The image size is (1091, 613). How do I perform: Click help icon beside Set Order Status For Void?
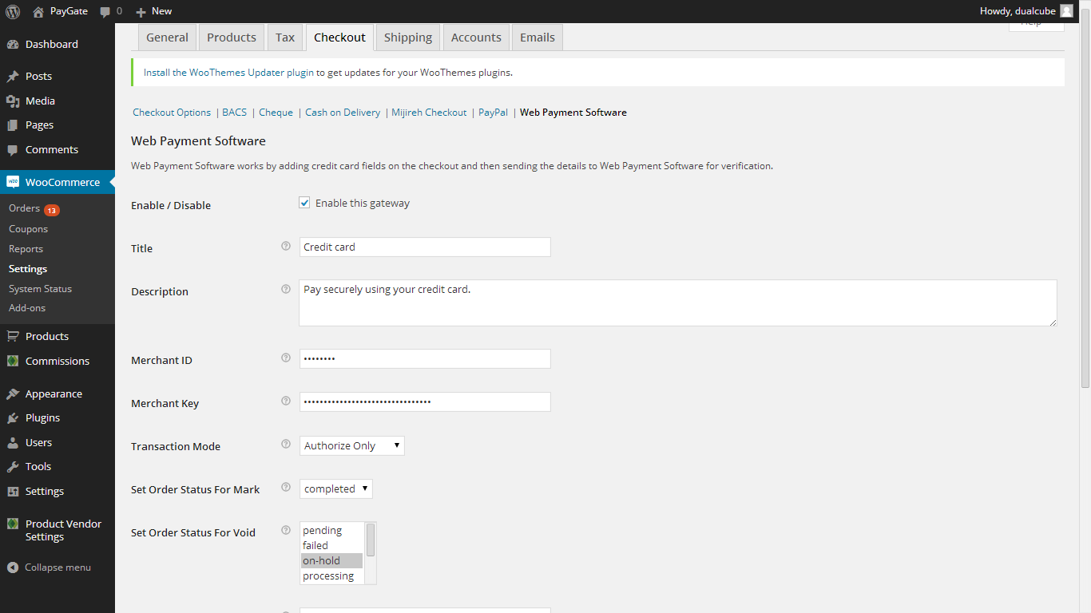pos(286,530)
